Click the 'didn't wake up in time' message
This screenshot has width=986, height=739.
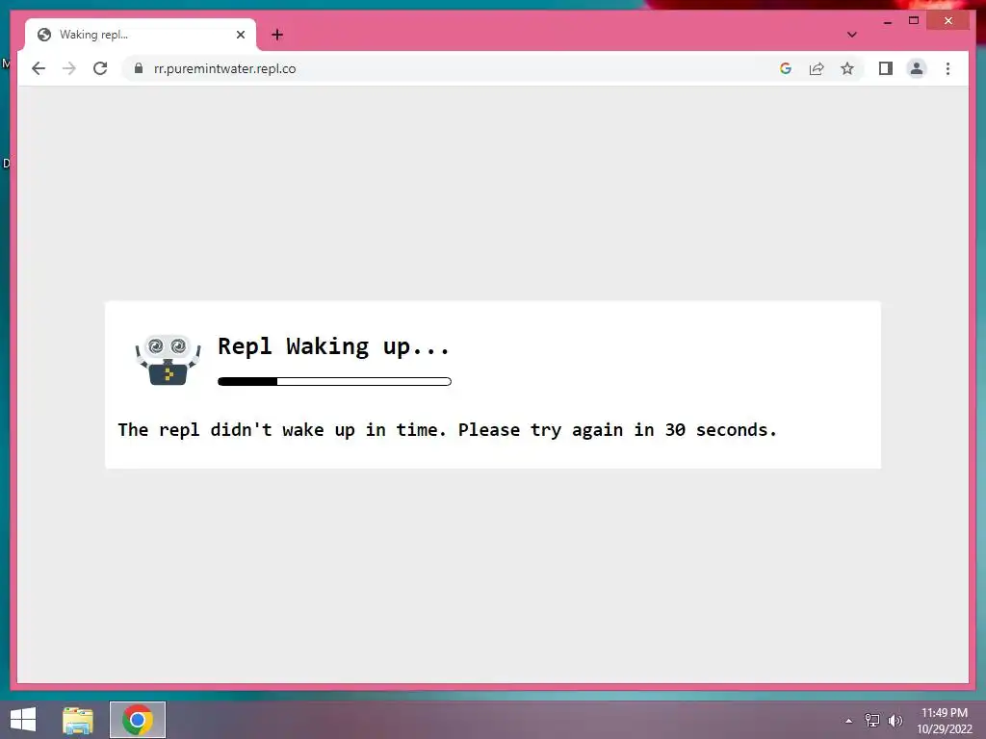point(447,430)
